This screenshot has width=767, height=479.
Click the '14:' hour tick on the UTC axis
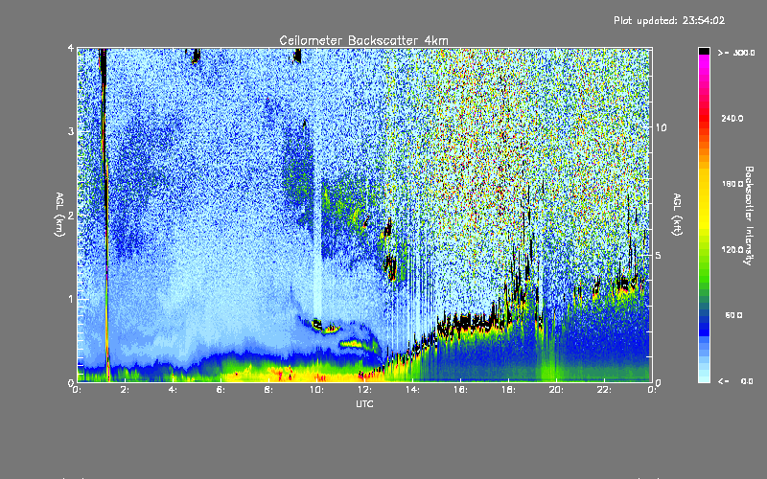tap(412, 390)
